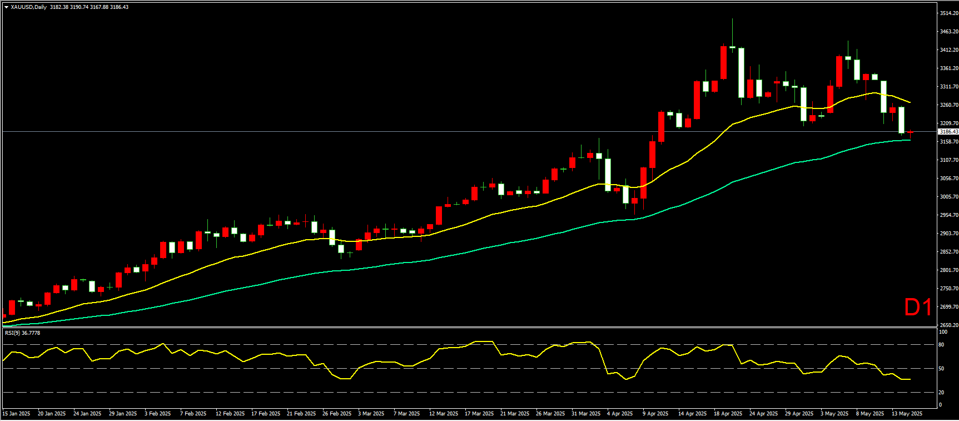Click price scale label 3107.70

click(x=949, y=160)
